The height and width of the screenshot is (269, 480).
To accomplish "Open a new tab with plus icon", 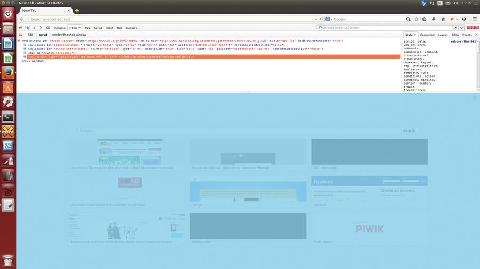I will pyautogui.click(x=77, y=11).
